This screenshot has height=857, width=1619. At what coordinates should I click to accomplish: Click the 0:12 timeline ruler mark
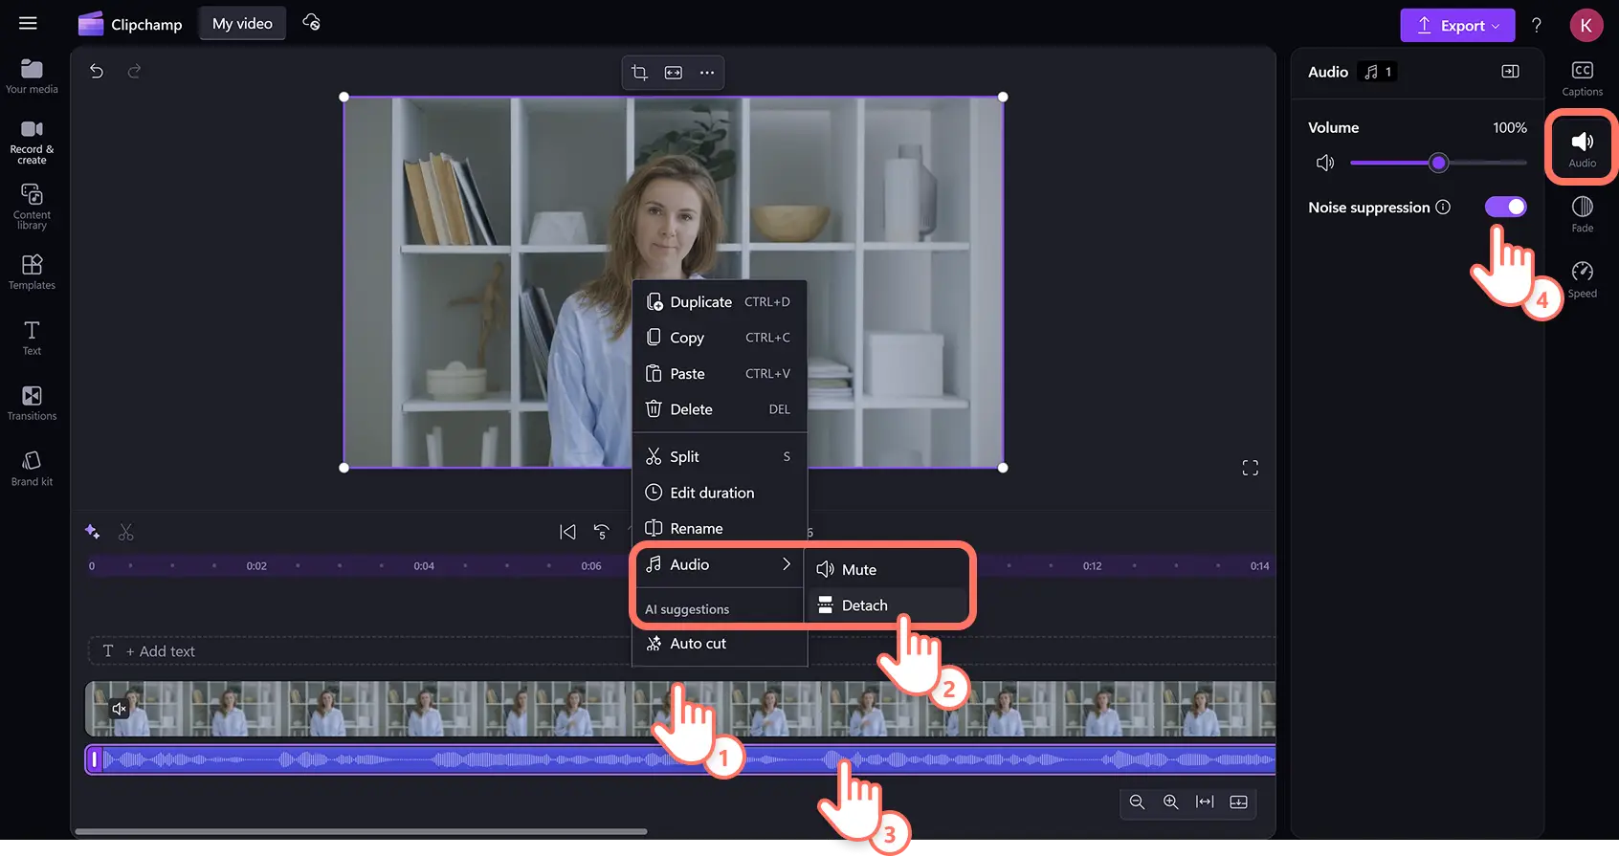(x=1092, y=566)
